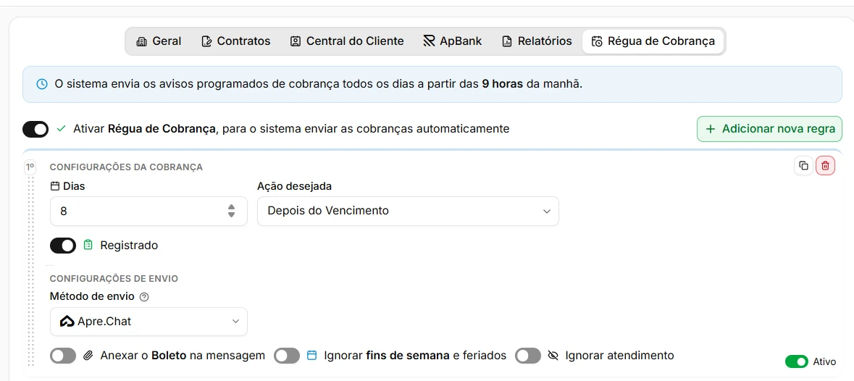Open the Método de envio Apre.Chat dropdown
Screen dimensions: 854x381
click(x=148, y=322)
